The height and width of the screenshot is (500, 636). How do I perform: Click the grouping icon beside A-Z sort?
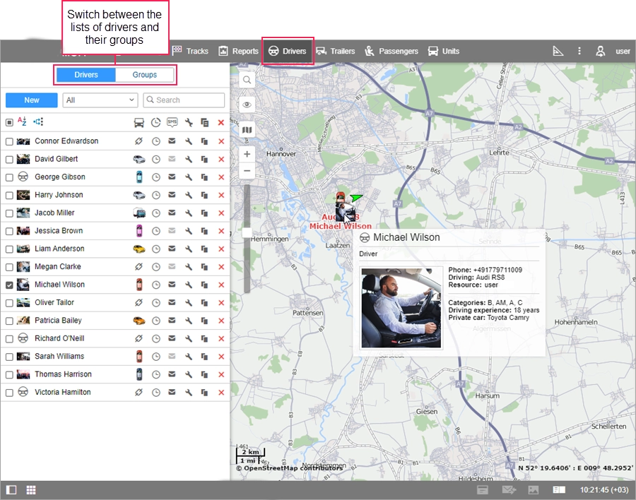click(38, 121)
